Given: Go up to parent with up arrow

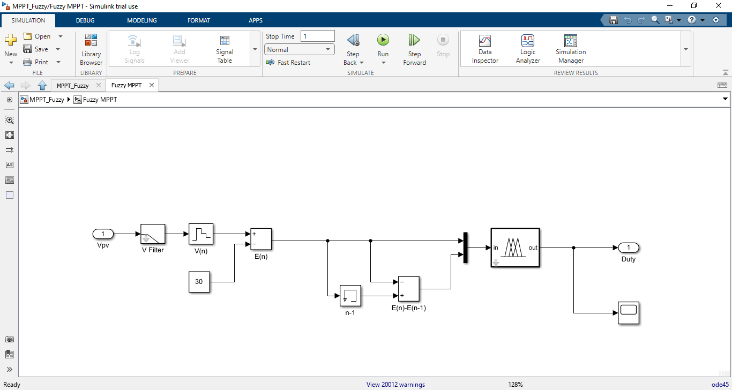Looking at the screenshot, I should [42, 85].
